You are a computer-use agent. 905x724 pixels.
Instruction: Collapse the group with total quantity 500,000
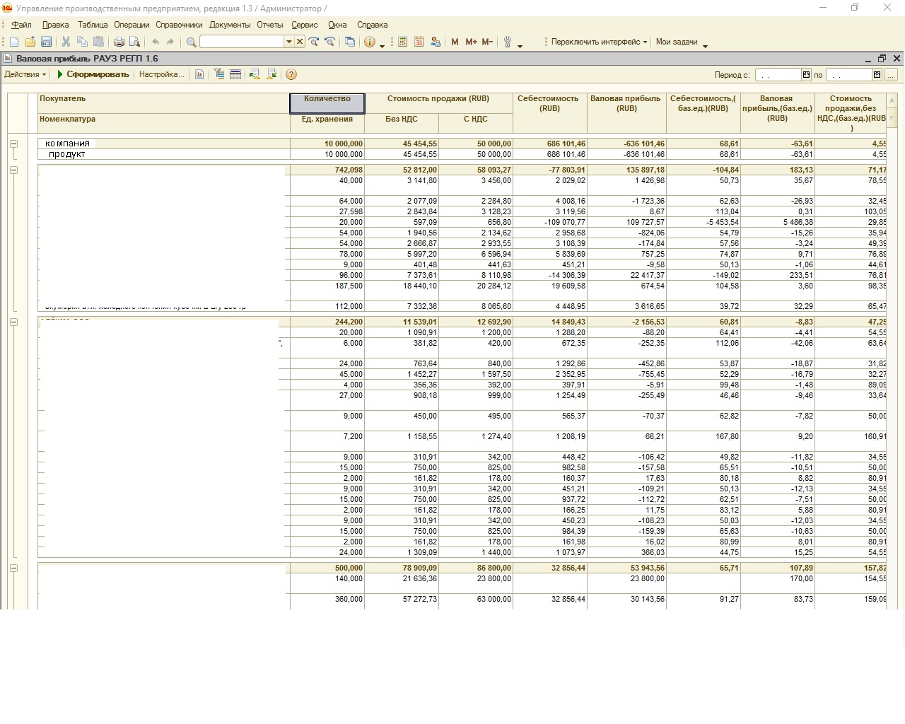[x=13, y=568]
